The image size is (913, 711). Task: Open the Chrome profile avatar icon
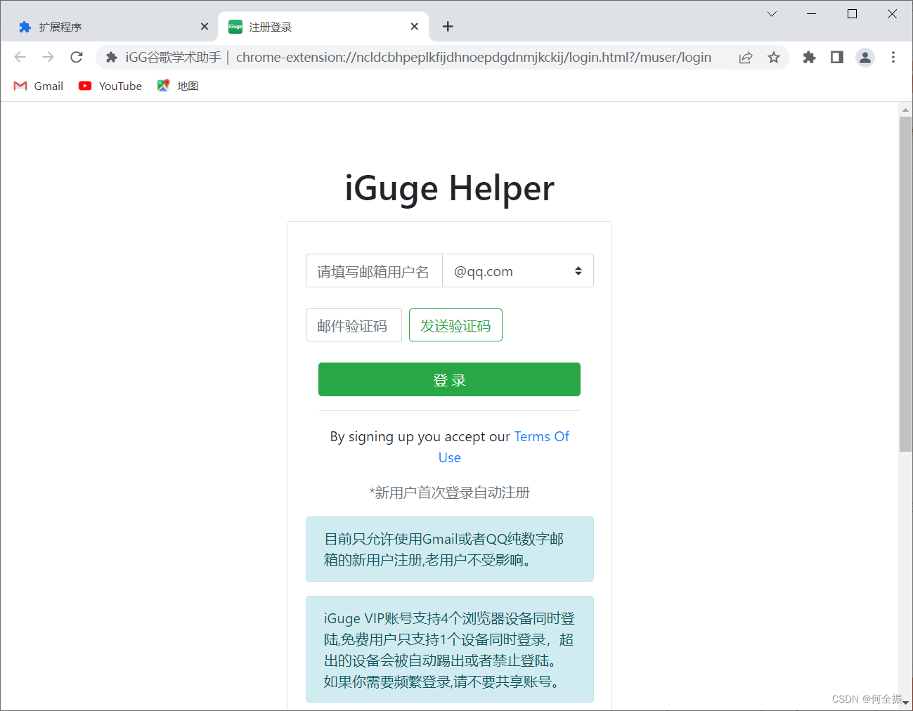click(865, 58)
